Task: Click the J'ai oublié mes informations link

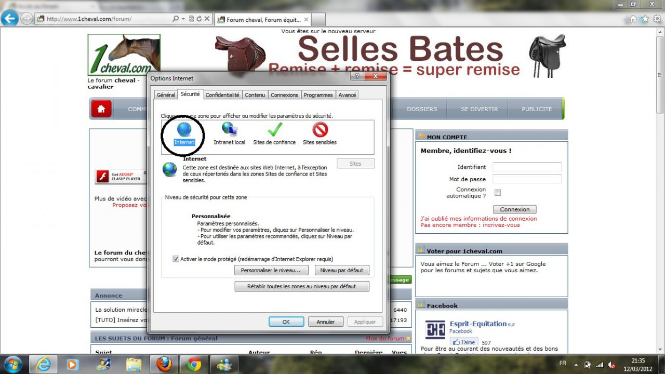Action: (x=478, y=219)
